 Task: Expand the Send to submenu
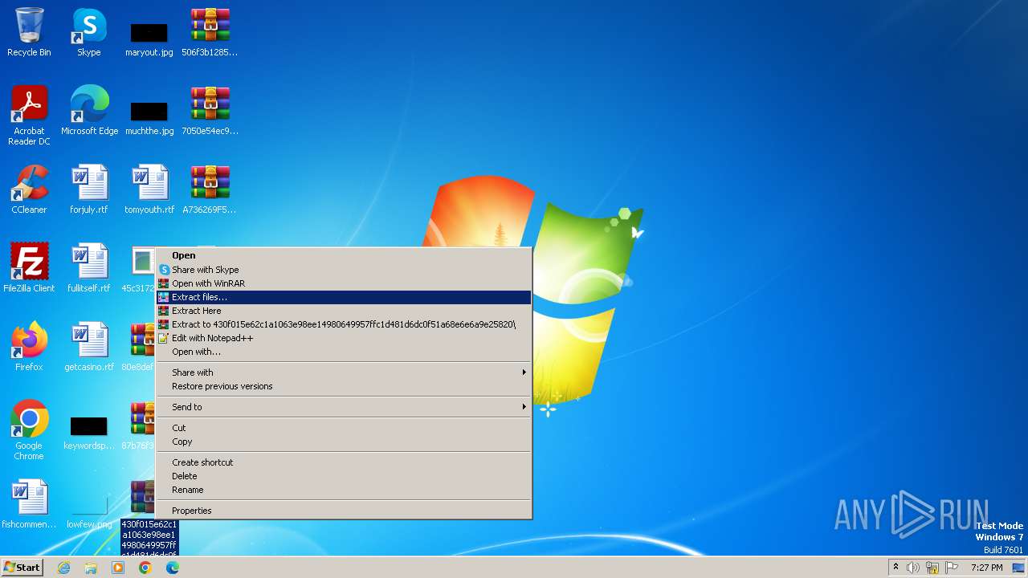coord(344,407)
